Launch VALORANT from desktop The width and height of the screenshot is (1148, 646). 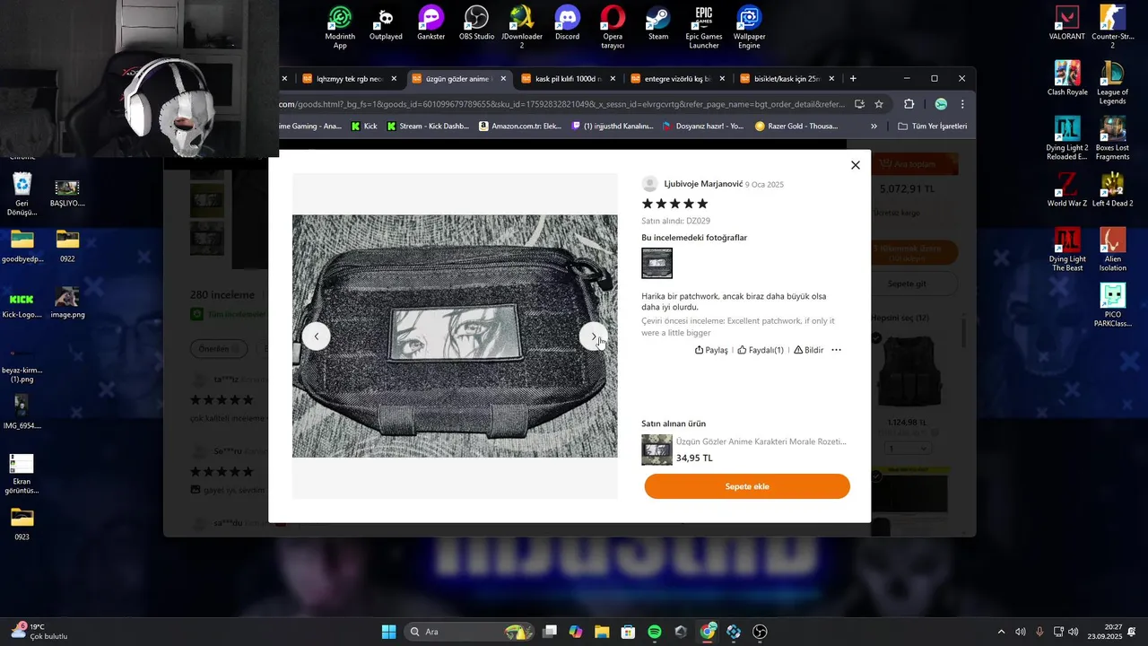(x=1067, y=23)
